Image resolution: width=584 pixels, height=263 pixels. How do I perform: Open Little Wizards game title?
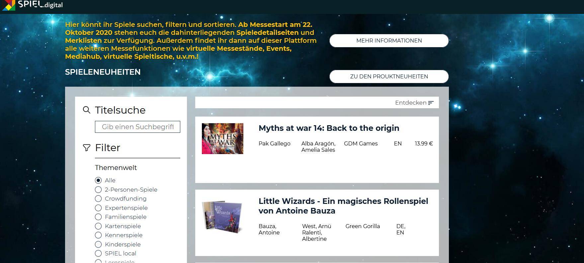click(x=343, y=206)
